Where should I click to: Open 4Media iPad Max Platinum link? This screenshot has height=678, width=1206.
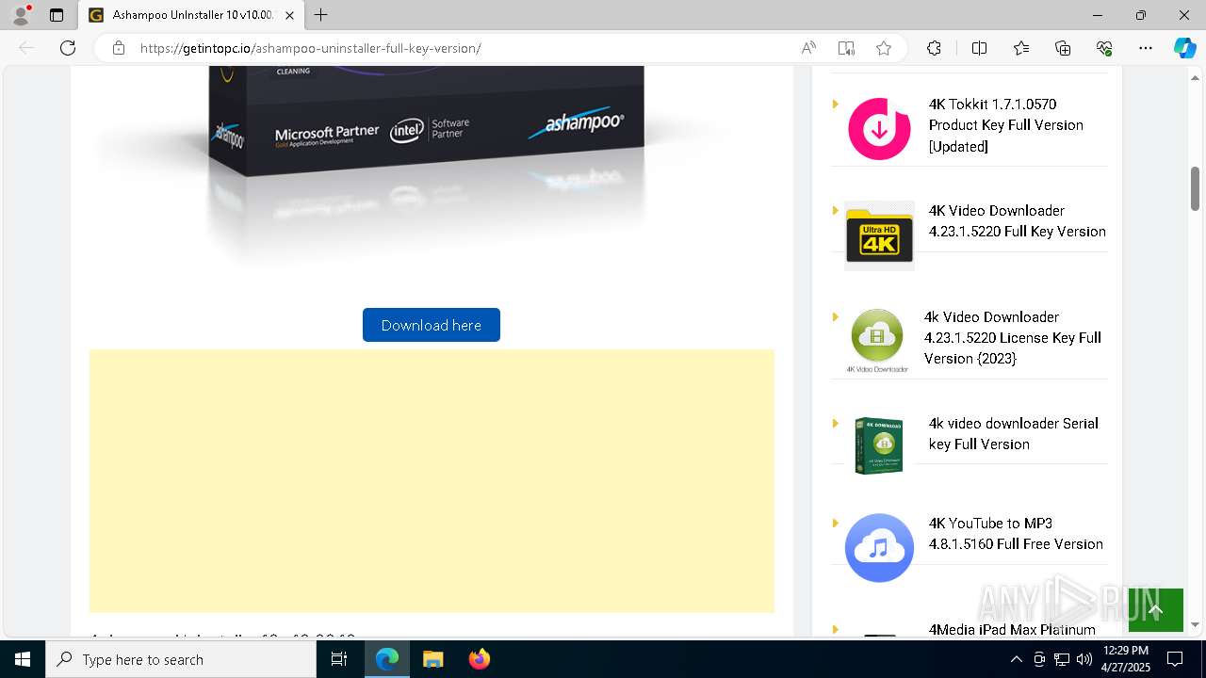pos(1012,629)
